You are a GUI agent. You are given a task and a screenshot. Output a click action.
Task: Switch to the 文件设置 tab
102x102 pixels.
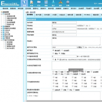point(47,15)
